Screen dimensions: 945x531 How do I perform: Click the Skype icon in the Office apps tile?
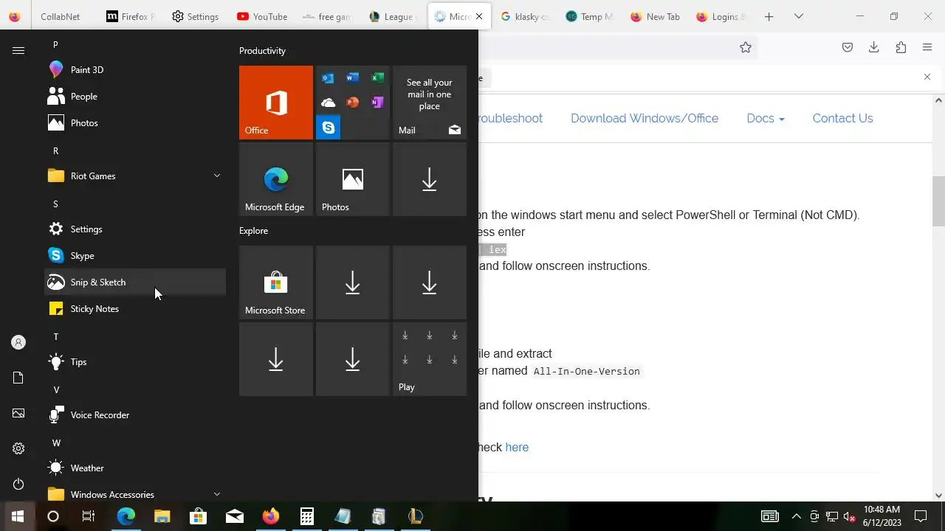coord(328,128)
